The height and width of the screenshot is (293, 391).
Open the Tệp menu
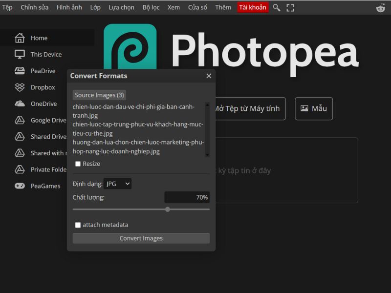pyautogui.click(x=7, y=7)
